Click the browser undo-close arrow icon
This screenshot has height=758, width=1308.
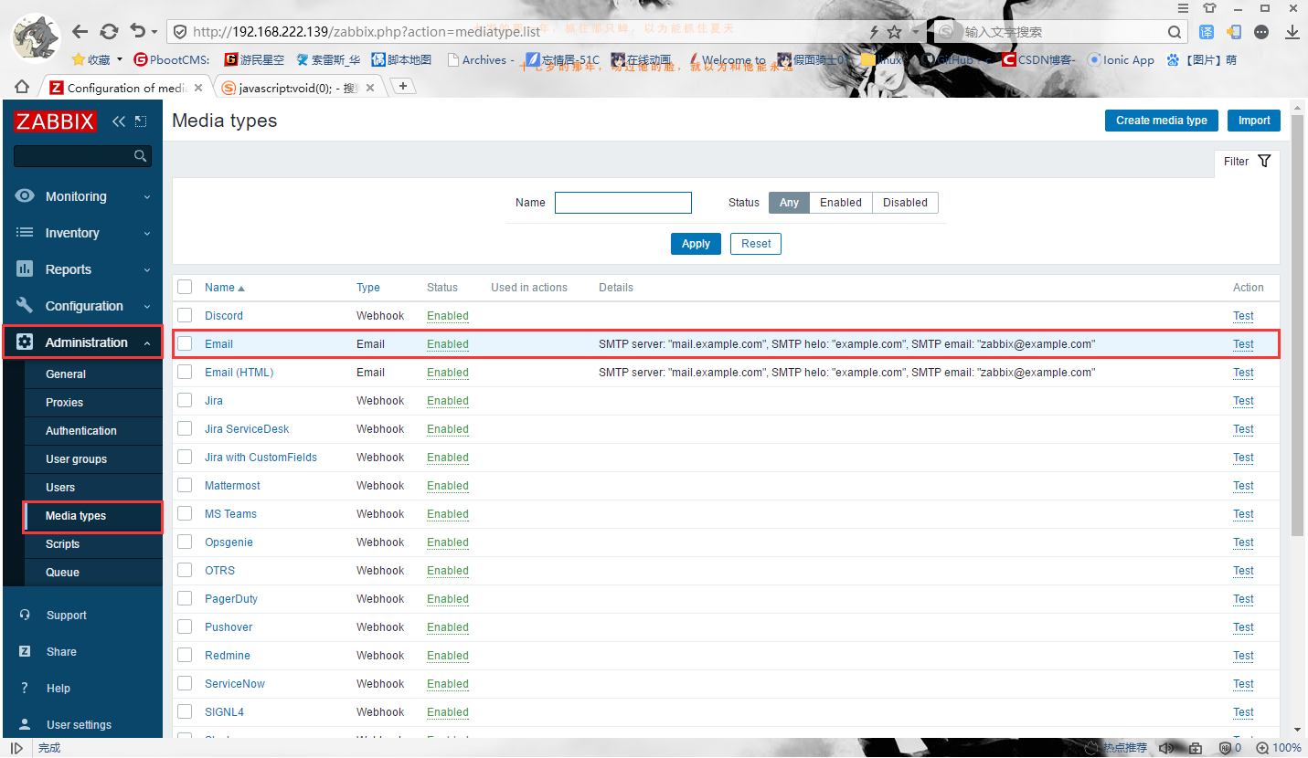click(138, 31)
